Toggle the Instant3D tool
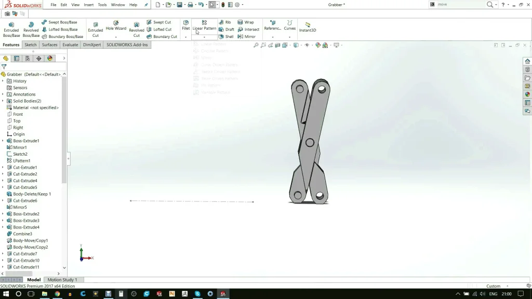 308,27
